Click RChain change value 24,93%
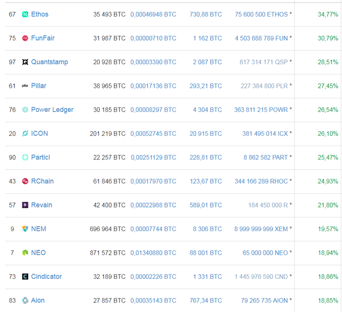Image resolution: width=342 pixels, height=312 pixels. point(328,181)
